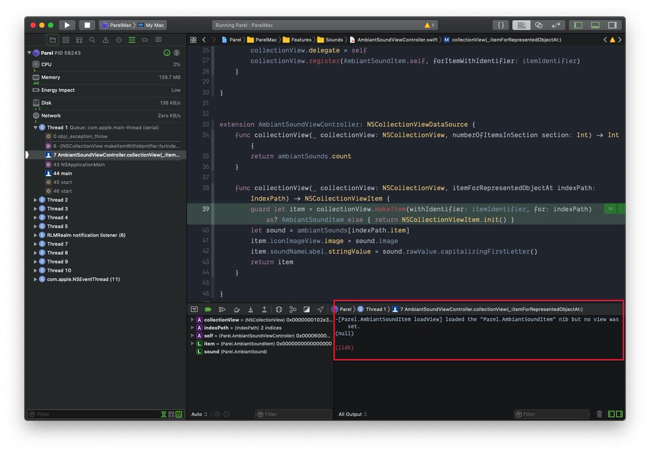
Task: Open Debug View Hierarchy
Action: (279, 309)
